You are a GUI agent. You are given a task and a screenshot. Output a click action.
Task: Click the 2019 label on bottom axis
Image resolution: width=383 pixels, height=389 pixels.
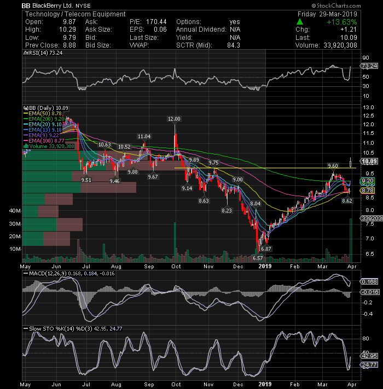coord(265,384)
